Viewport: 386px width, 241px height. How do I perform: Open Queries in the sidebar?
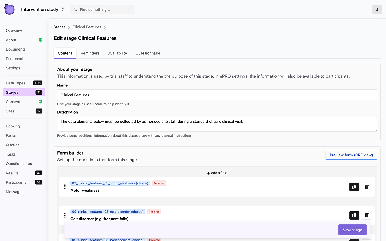13,145
